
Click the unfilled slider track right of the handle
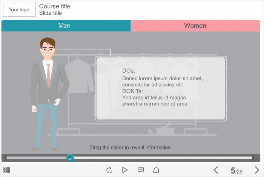click(162, 158)
